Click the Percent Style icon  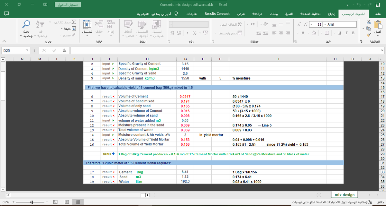(x=194, y=33)
